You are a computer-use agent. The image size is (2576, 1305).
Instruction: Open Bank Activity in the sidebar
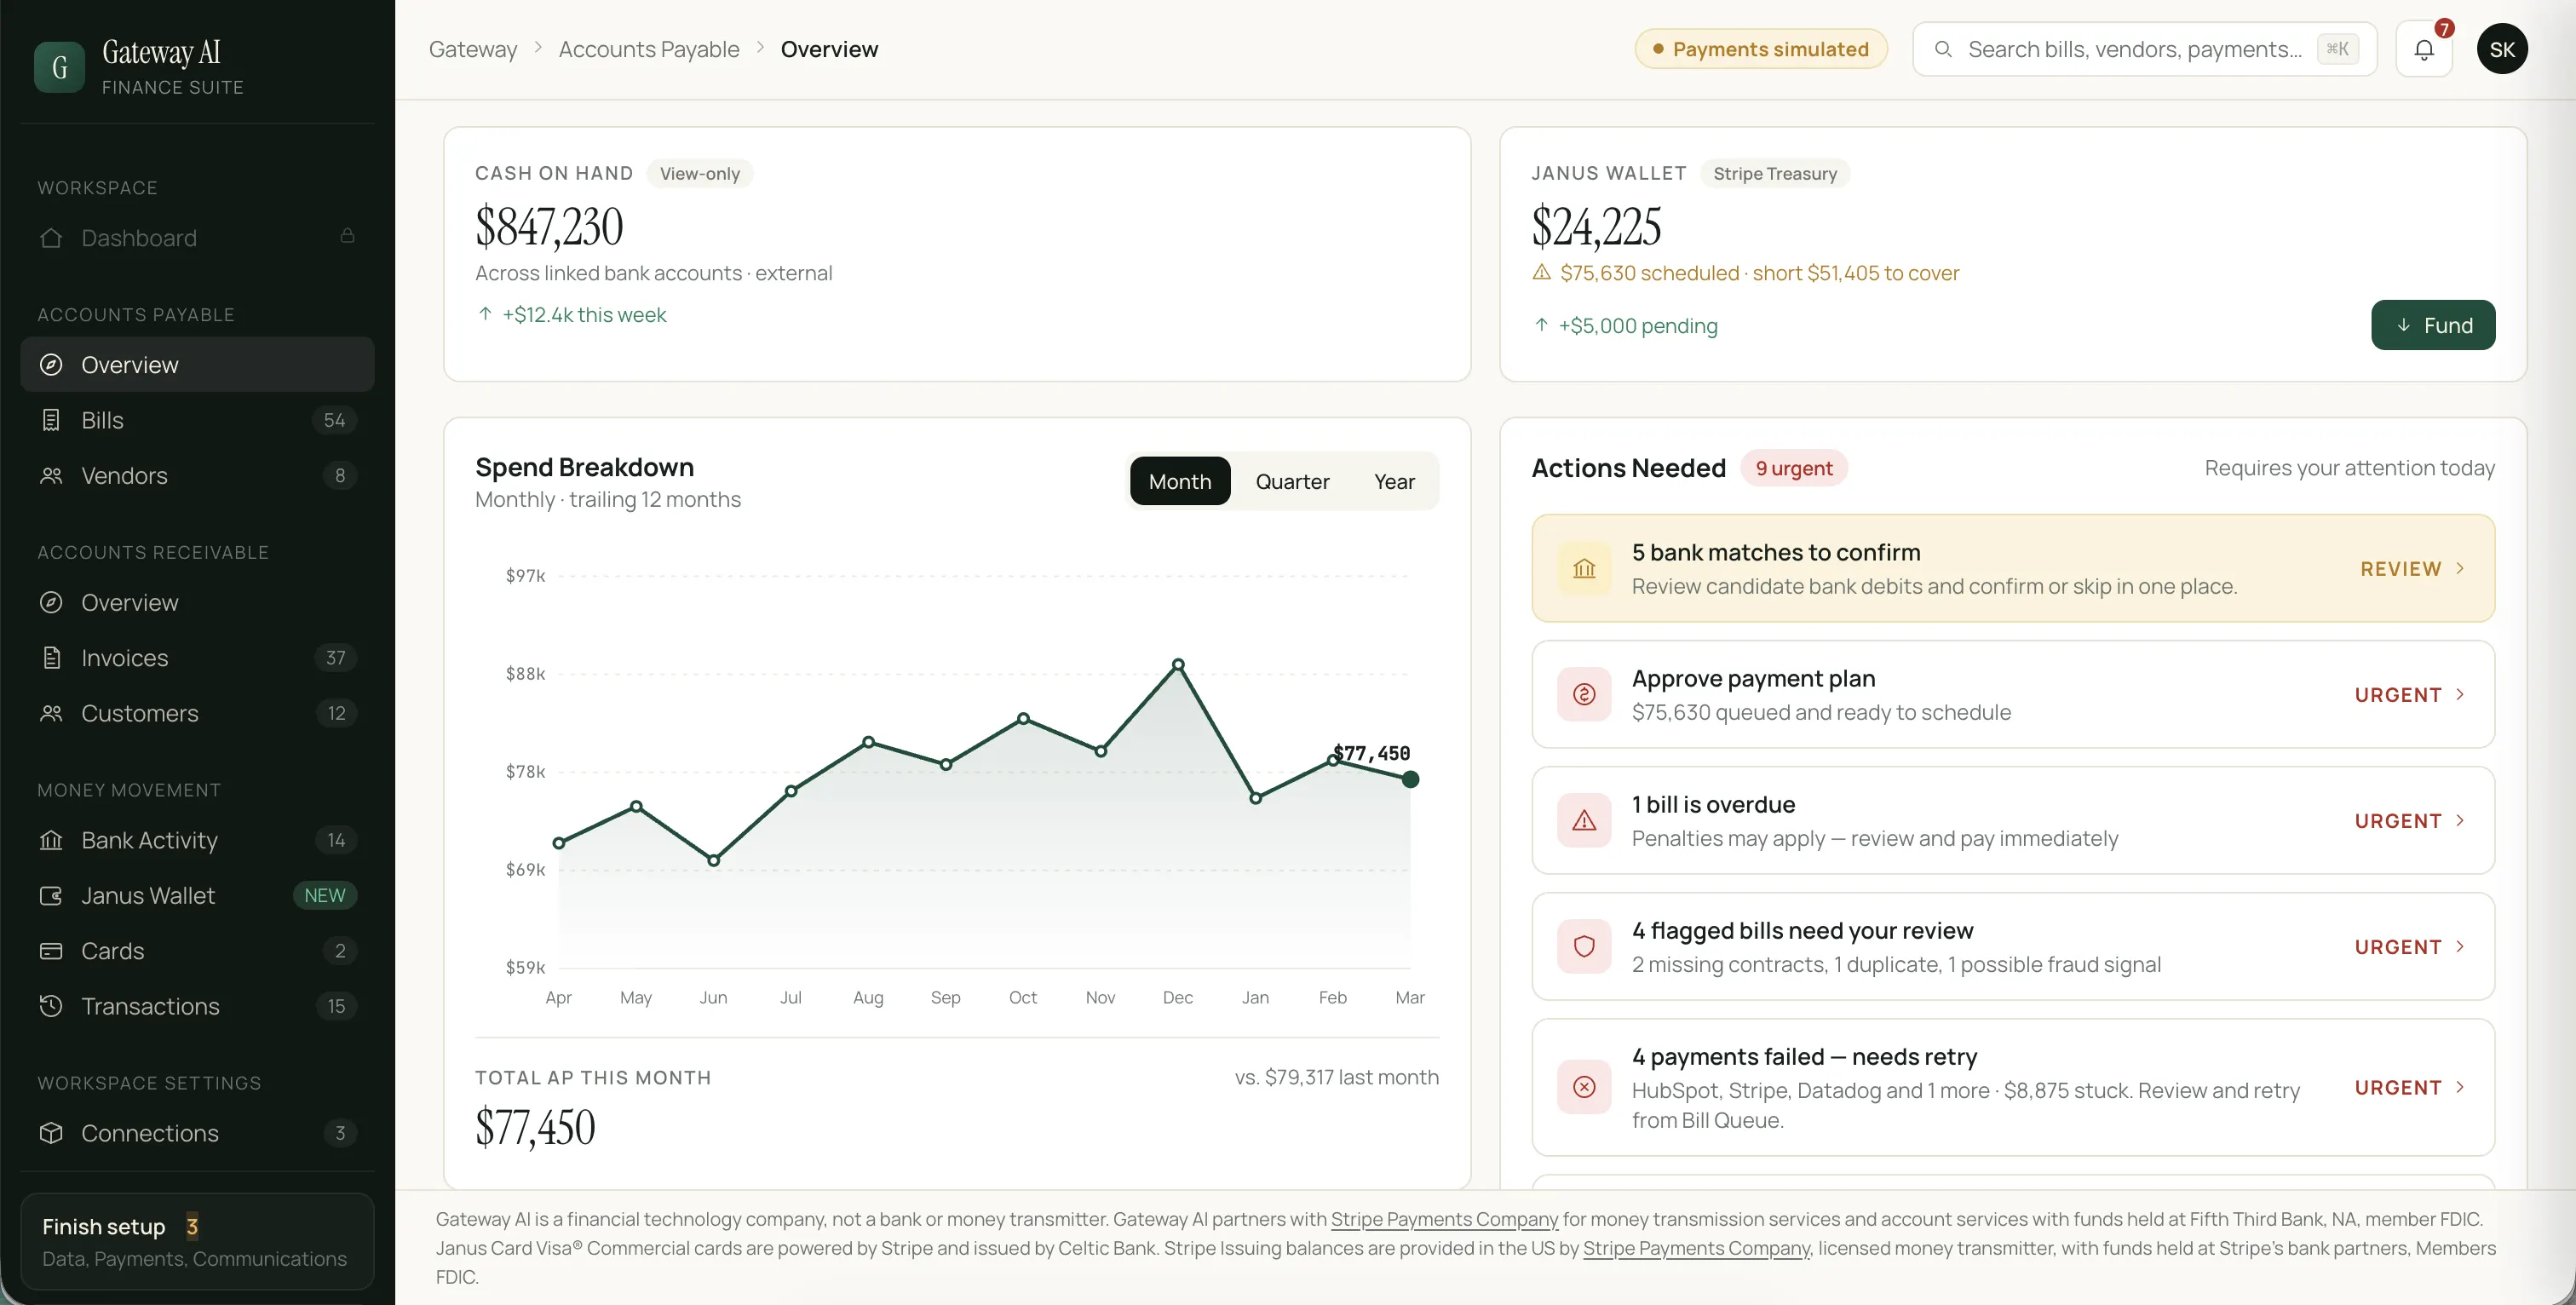point(197,840)
